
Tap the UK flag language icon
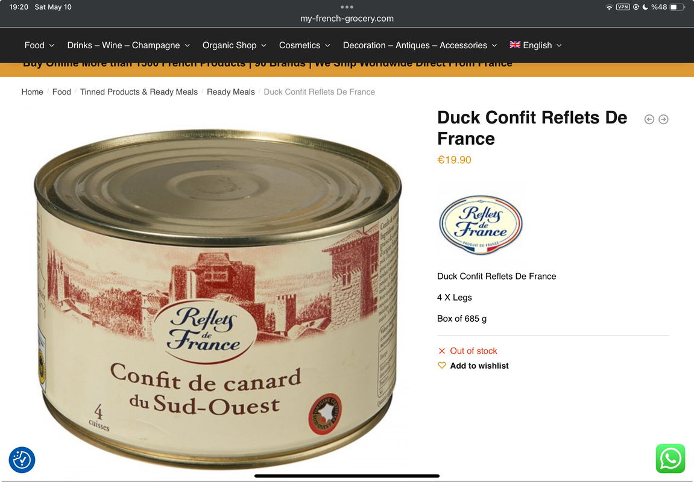coord(515,45)
